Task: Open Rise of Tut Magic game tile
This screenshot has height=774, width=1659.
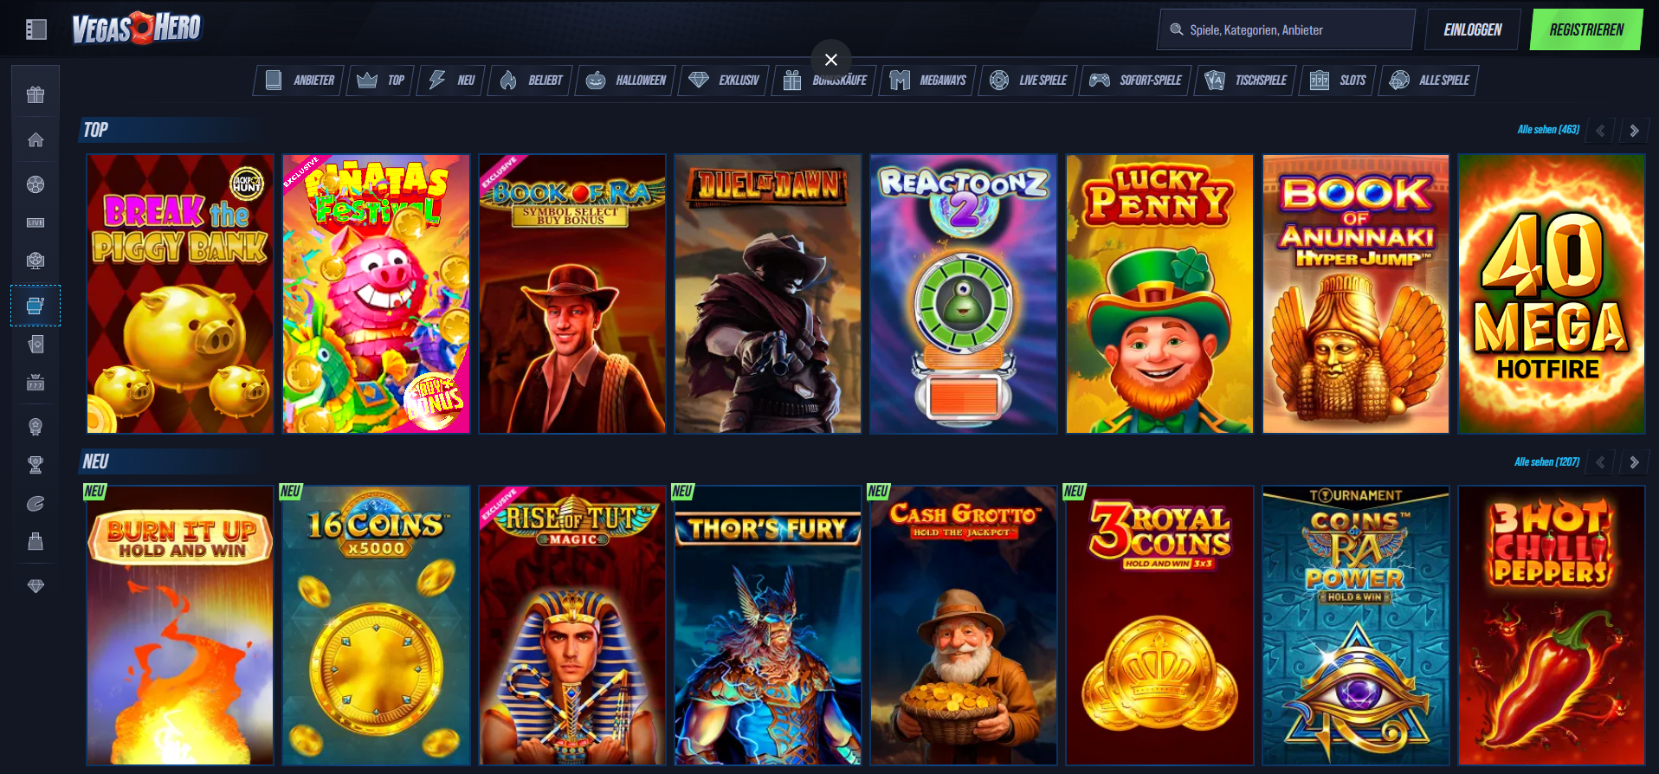Action: pos(572,626)
